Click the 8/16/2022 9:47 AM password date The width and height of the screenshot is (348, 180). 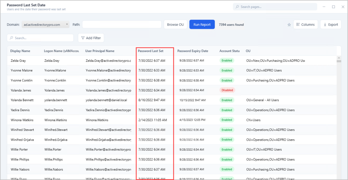coord(152,100)
